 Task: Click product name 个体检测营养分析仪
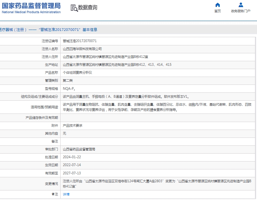77,73
